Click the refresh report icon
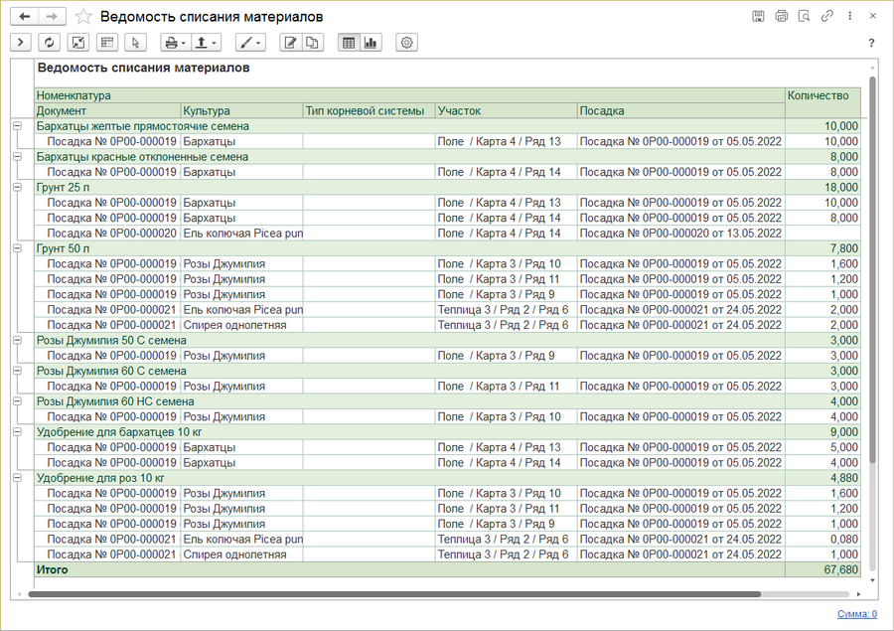 tap(49, 43)
